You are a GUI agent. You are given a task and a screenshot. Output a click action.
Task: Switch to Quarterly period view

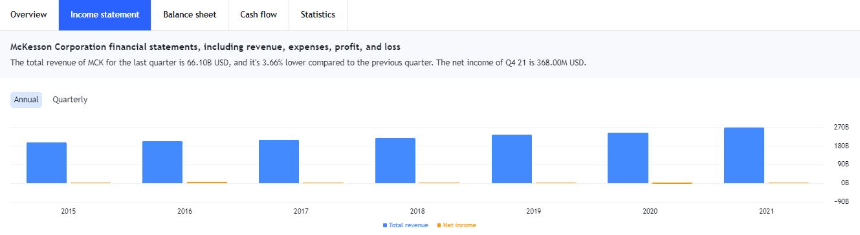[70, 100]
